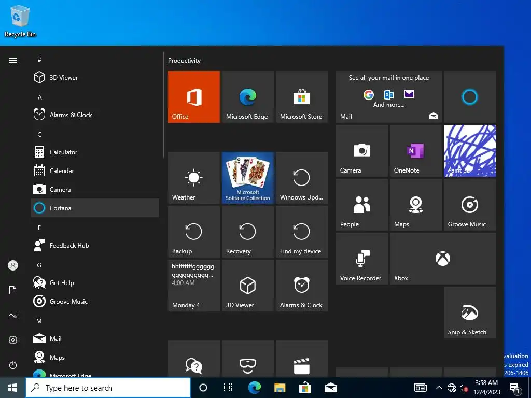Open the Maps tile
531x398 pixels.
point(415,204)
